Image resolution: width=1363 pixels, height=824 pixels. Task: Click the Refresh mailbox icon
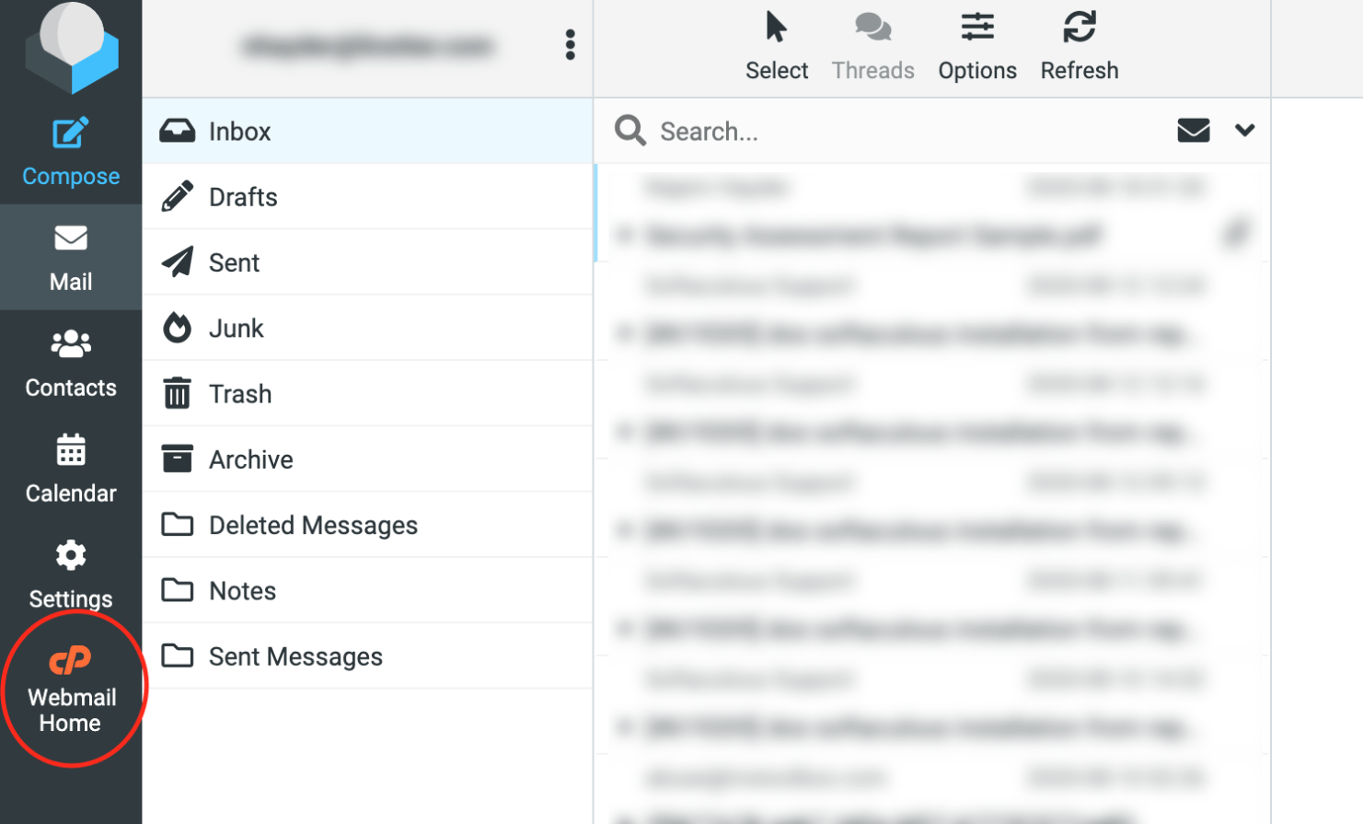tap(1079, 29)
